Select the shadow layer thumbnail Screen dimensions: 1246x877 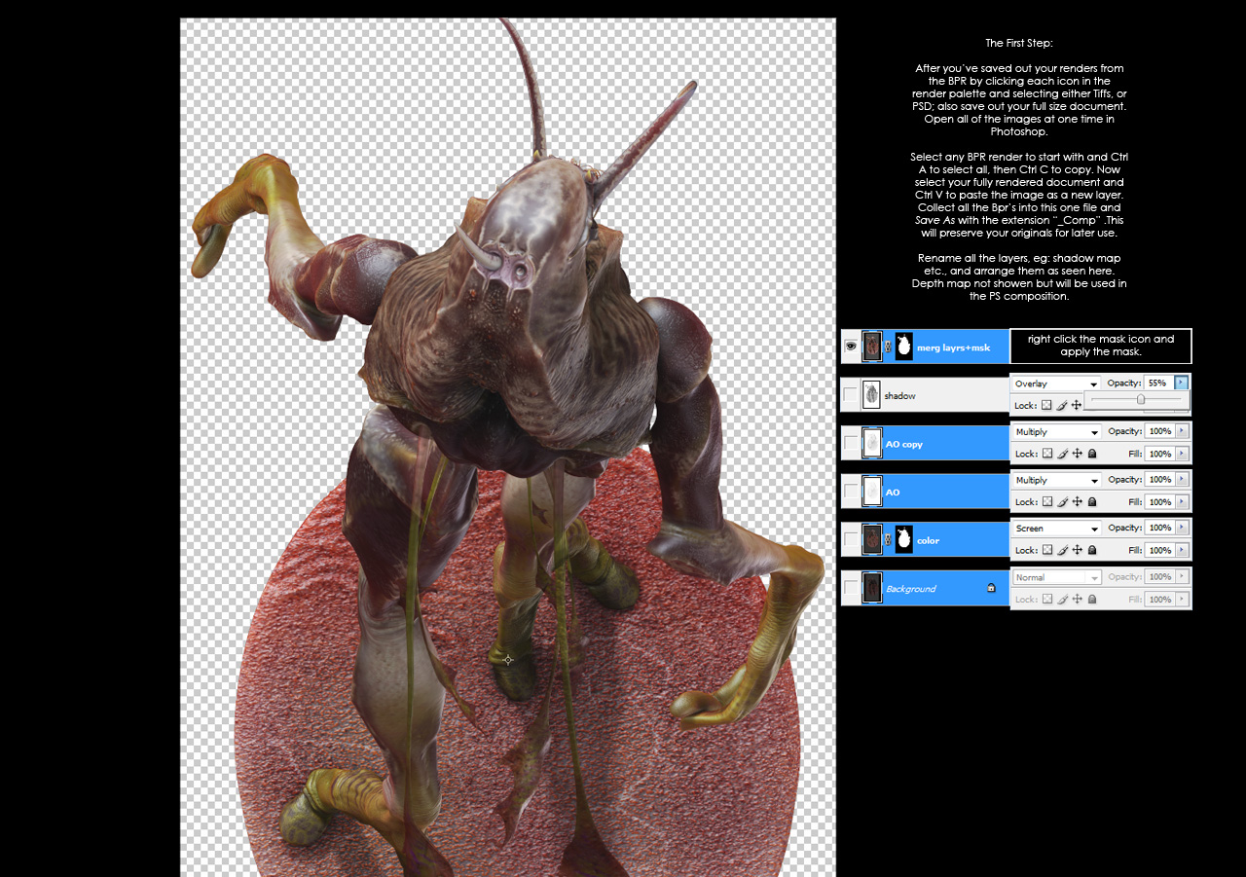tap(871, 395)
